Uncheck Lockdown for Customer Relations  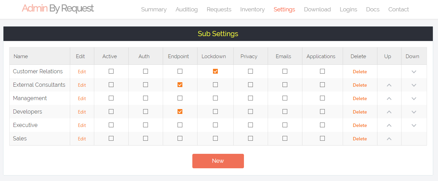click(215, 71)
